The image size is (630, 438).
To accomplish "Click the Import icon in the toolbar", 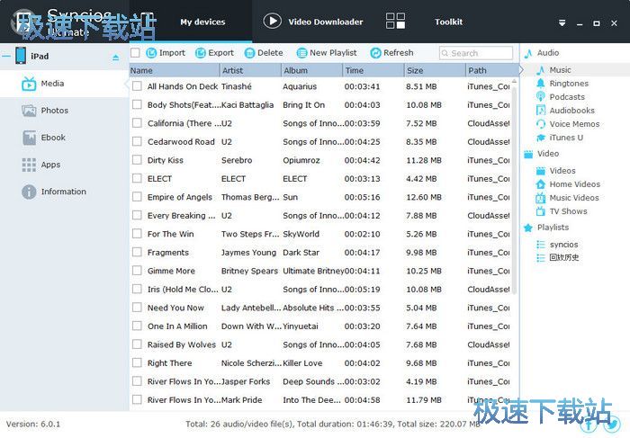I will [x=151, y=52].
